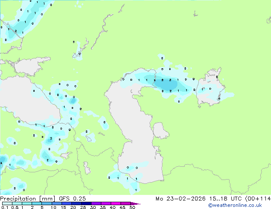
Task: Select the legend swatch between 2 and 5
Action: 37,203
